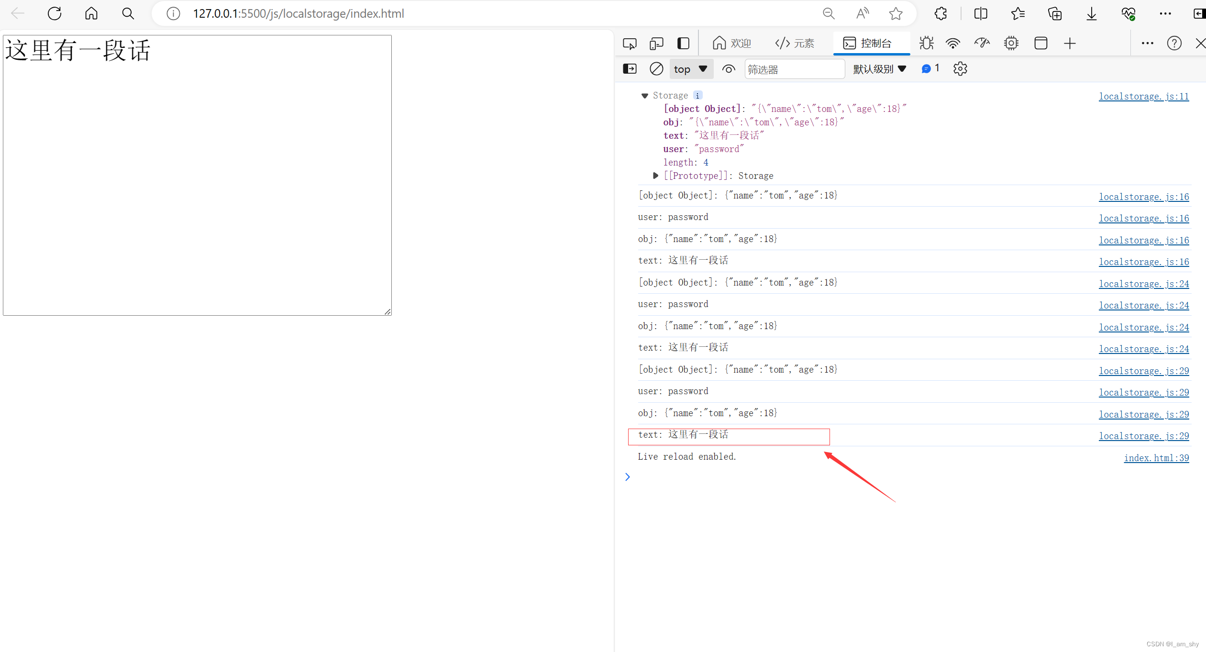Click the inspect element picker icon
1206x652 pixels.
630,44
